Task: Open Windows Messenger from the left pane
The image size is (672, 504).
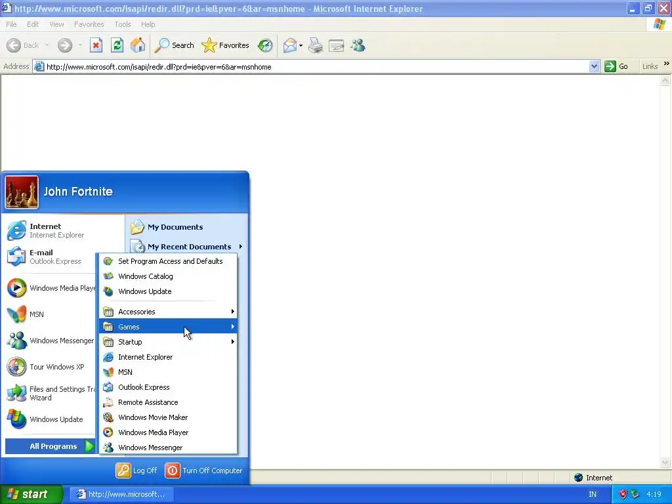Action: (51, 341)
